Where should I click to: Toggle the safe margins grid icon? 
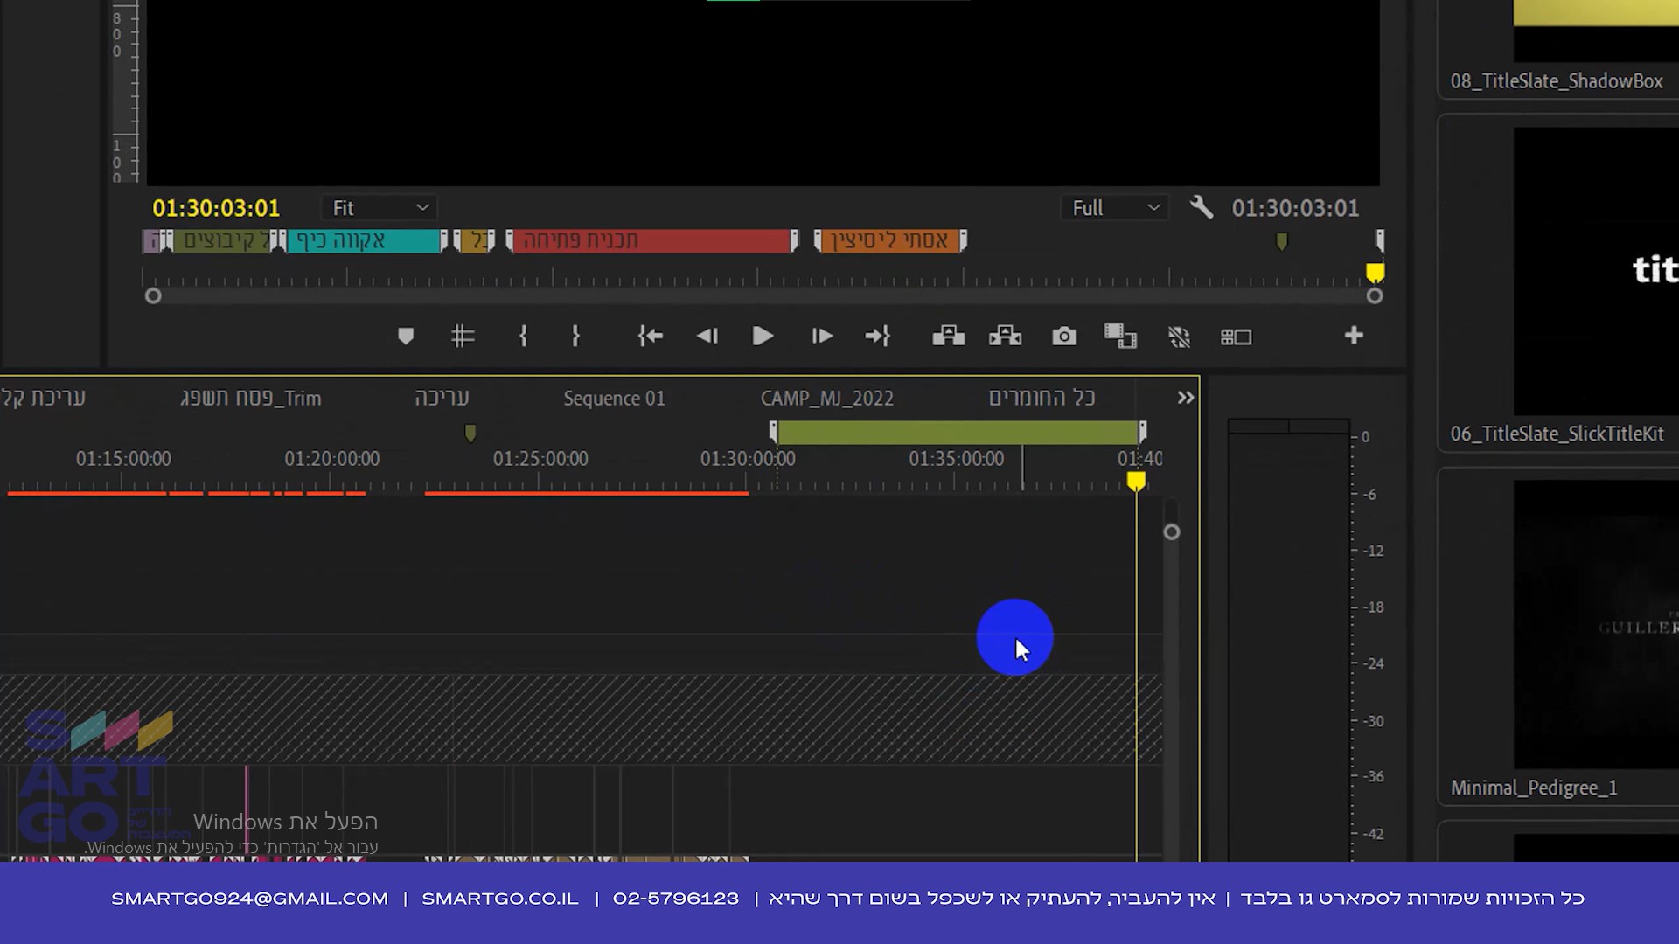click(463, 337)
